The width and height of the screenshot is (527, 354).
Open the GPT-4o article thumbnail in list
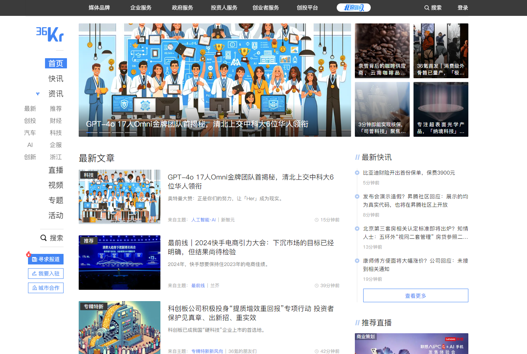120,197
